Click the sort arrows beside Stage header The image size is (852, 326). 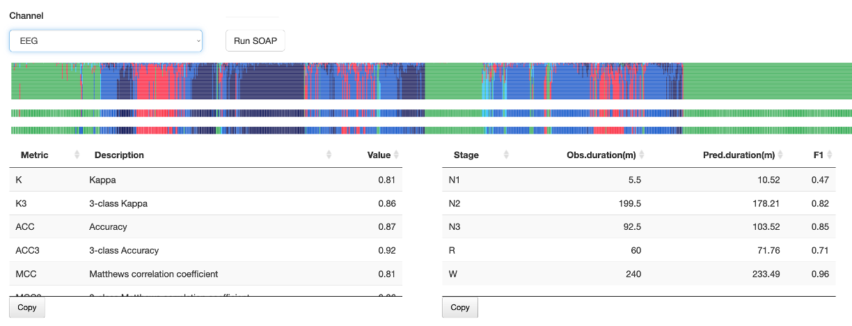[x=506, y=155]
